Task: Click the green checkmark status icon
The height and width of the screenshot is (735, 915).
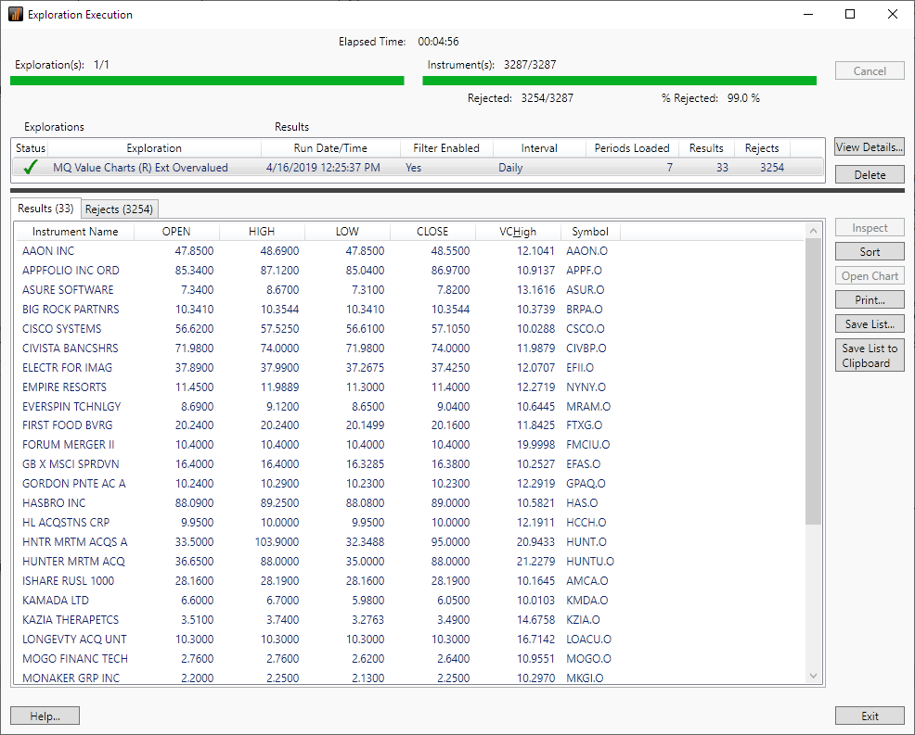Action: [x=28, y=167]
